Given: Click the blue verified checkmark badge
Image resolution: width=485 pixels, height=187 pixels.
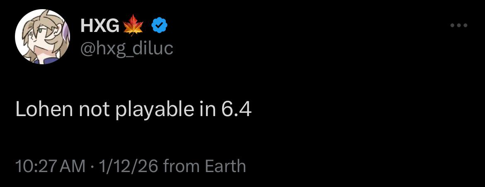Looking at the screenshot, I should (x=159, y=26).
